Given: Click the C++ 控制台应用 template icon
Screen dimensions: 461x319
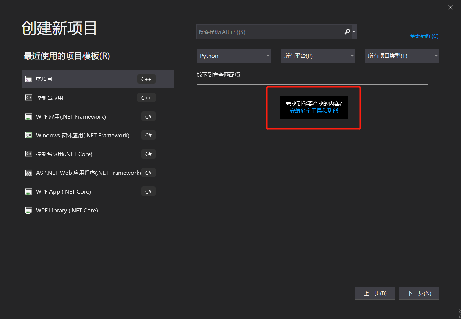Looking at the screenshot, I should point(29,98).
